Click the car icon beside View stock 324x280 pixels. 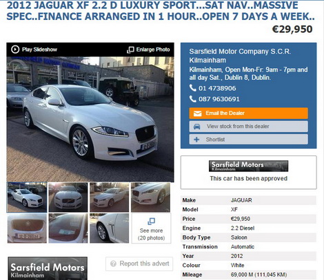(197, 127)
